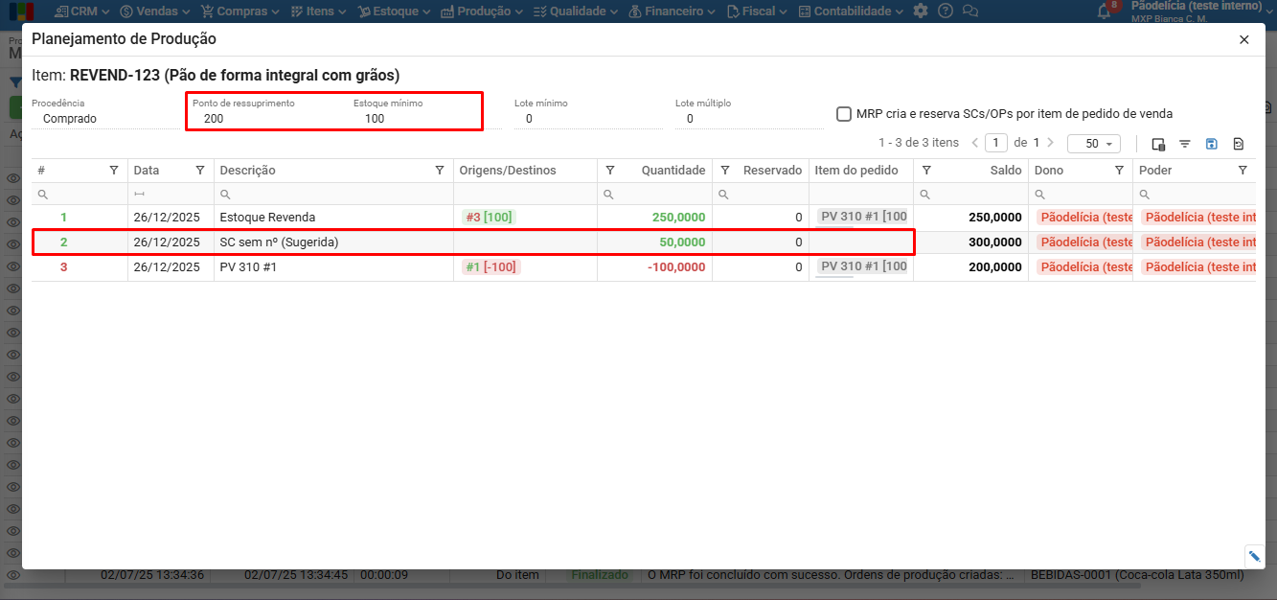Click the page number input box
This screenshot has width=1277, height=600.
point(997,143)
